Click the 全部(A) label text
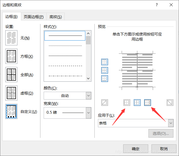This screenshot has width=179, height=156. point(27,75)
